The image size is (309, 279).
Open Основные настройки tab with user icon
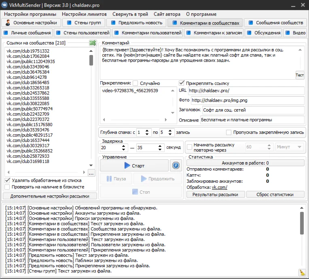click(x=32, y=23)
